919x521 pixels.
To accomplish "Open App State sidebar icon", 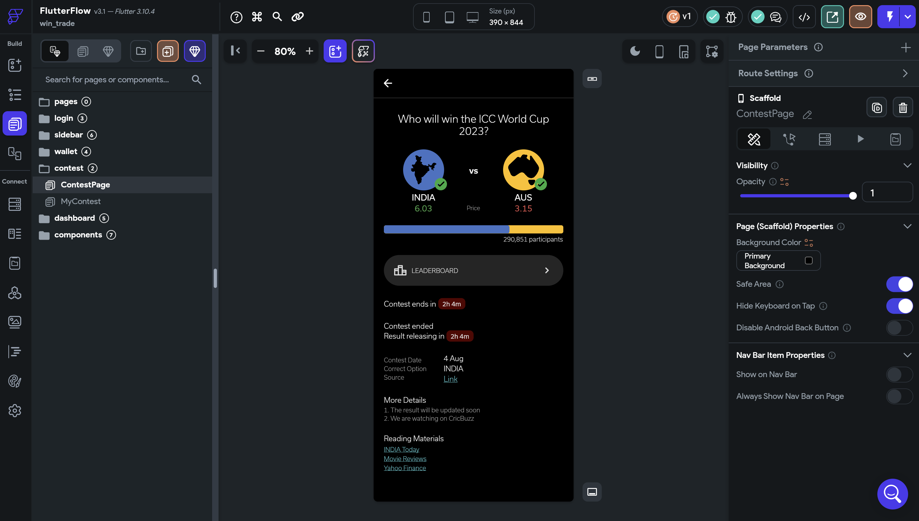I will (15, 263).
